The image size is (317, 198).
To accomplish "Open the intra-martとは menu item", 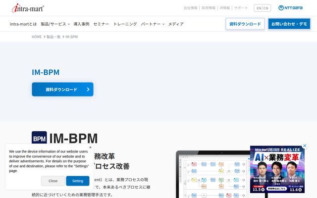I will (x=23, y=24).
